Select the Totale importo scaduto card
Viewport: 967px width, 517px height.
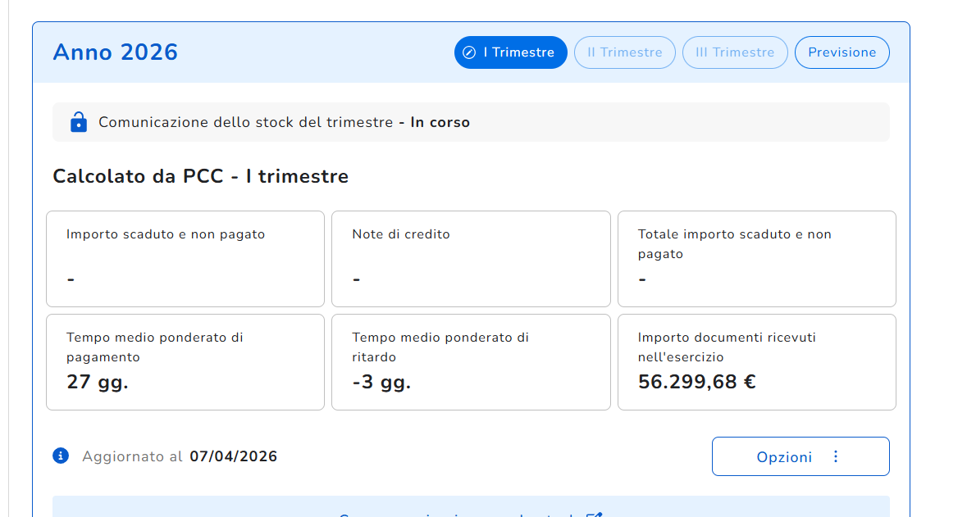(756, 258)
